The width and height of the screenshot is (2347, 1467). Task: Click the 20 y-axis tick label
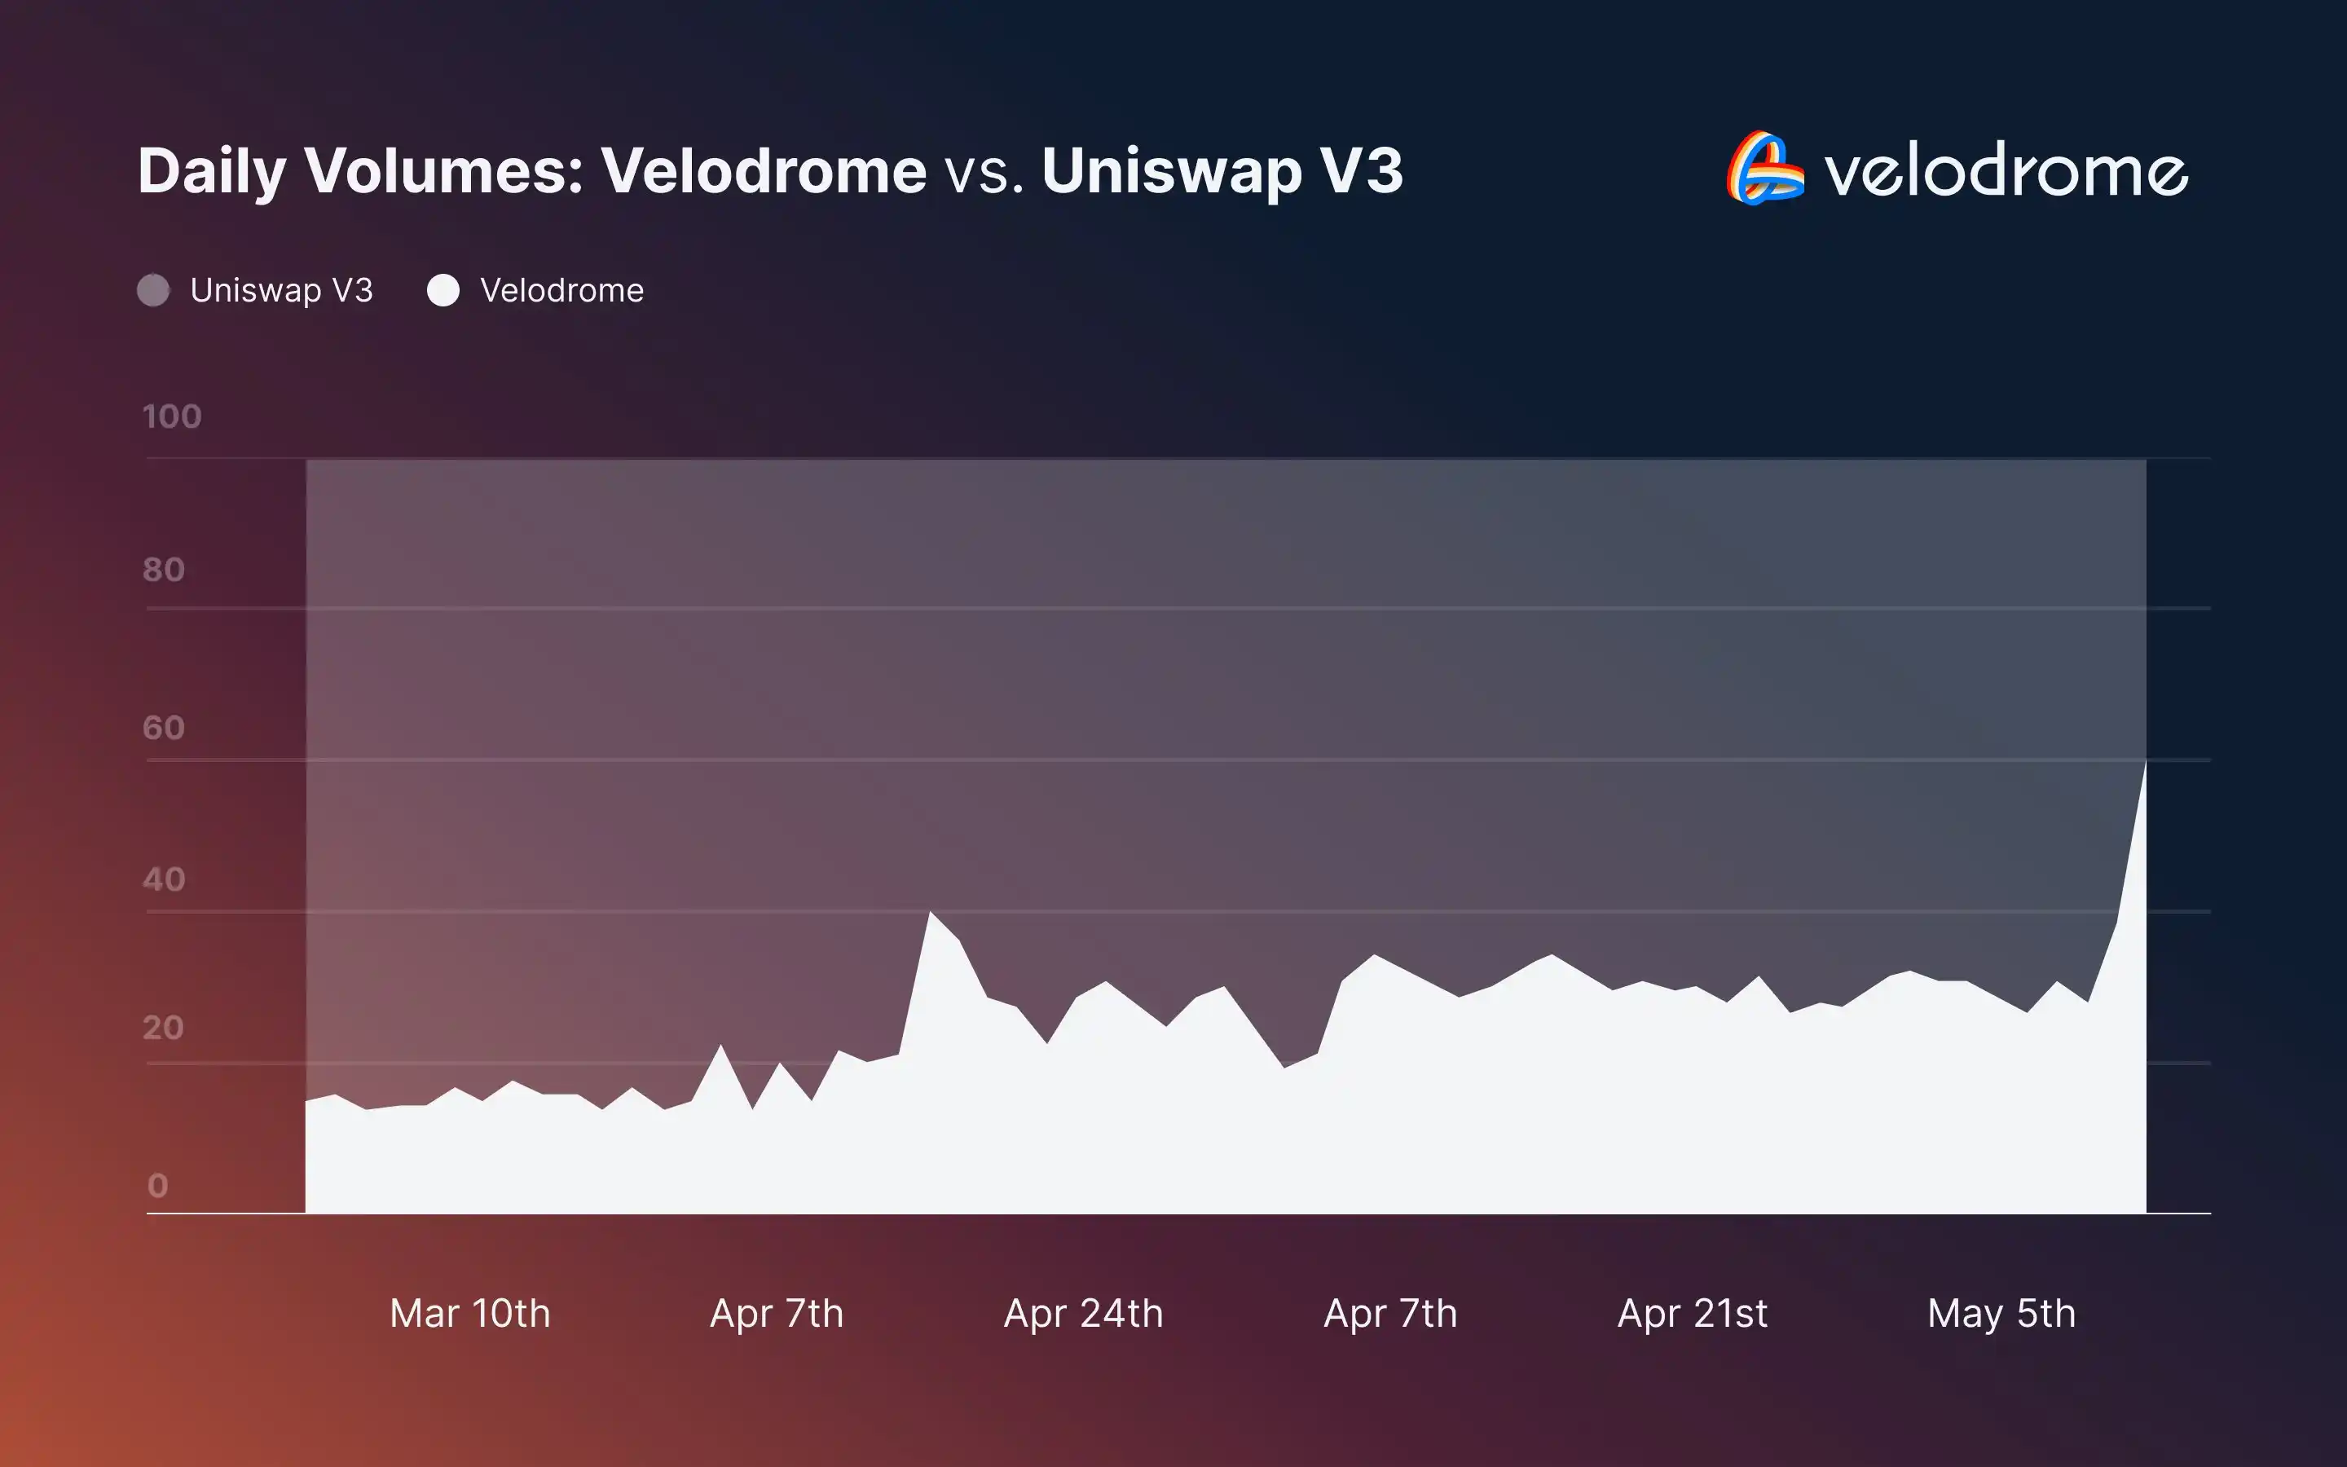tap(163, 1028)
